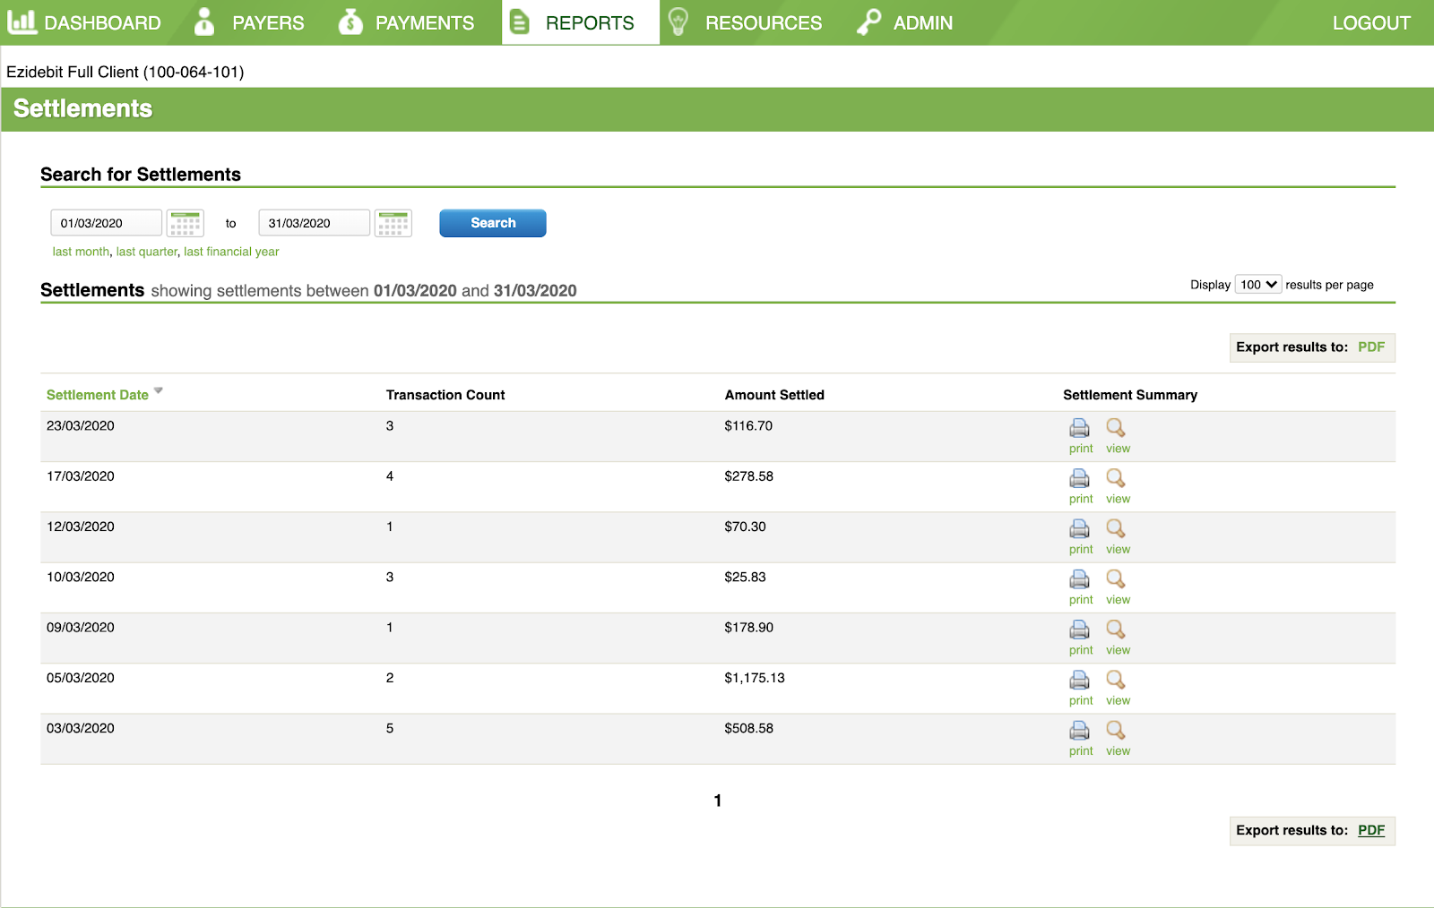Viewport: 1434px width, 908px height.
Task: Click page number 1 in pagination
Action: [718, 801]
